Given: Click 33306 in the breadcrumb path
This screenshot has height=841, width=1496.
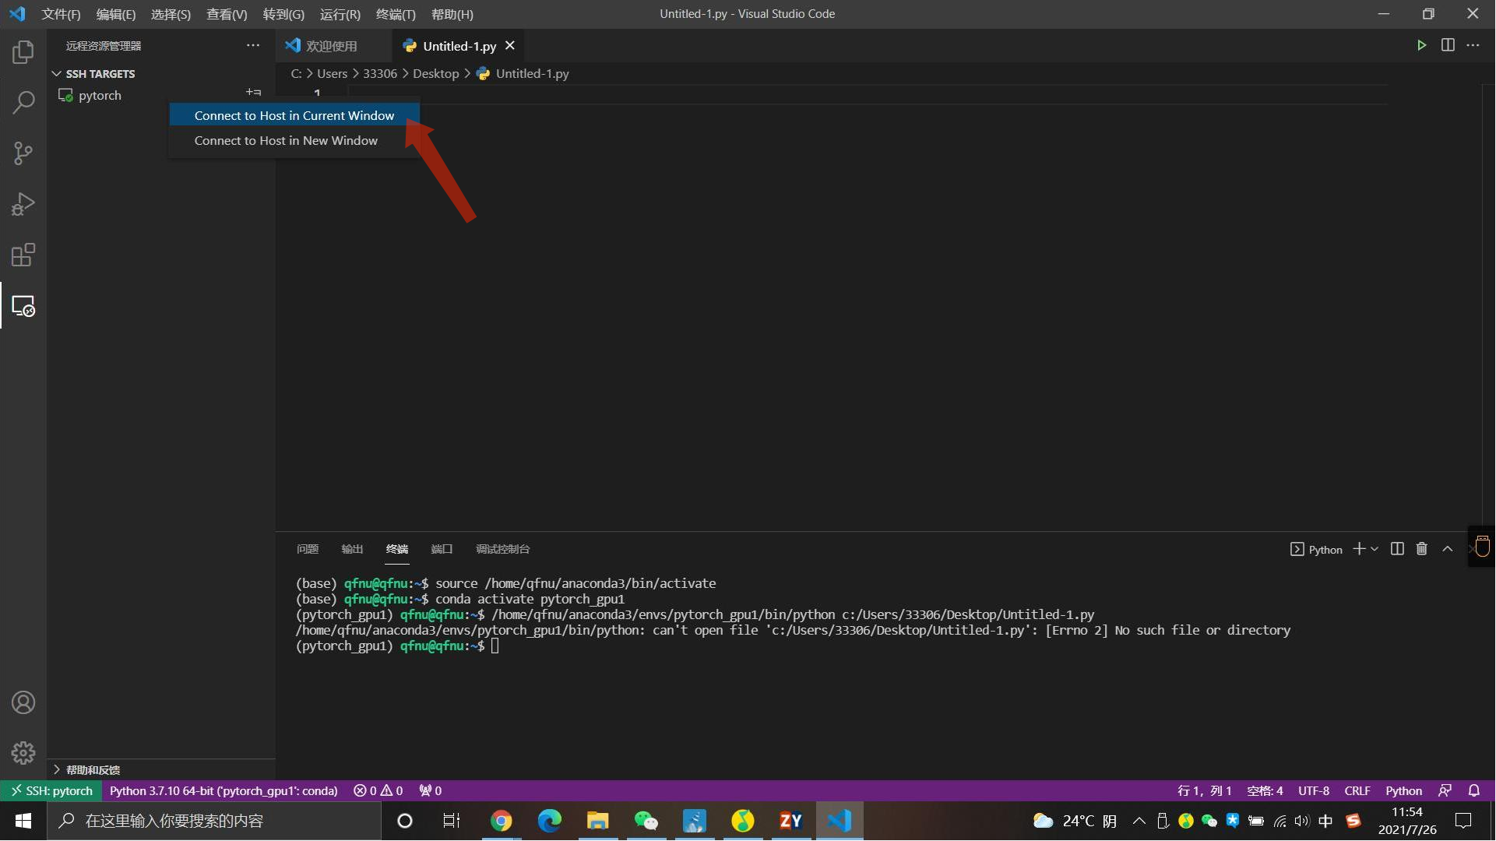Looking at the screenshot, I should coord(379,73).
